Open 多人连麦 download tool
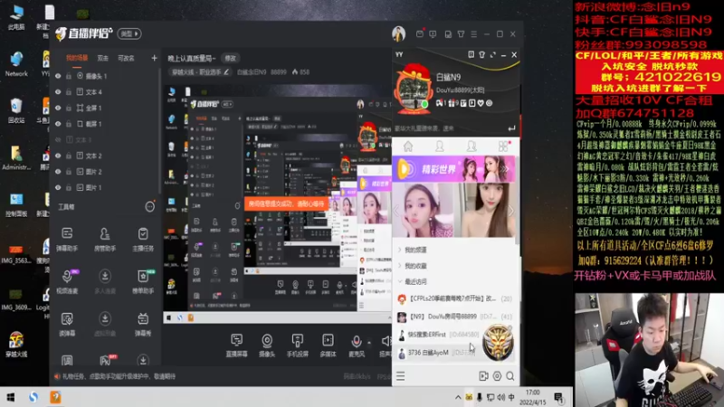Viewport: 724px width, 407px height. pos(105,281)
